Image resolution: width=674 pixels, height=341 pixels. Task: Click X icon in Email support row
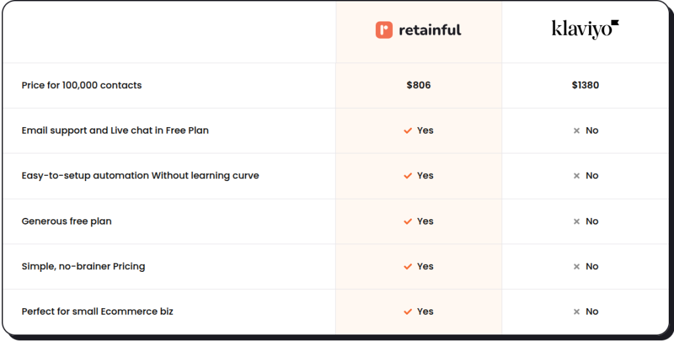point(577,131)
